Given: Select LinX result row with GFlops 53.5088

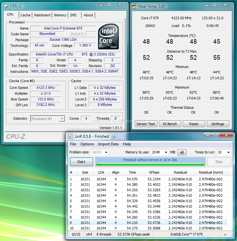Looking at the screenshot, I should click(147, 228).
